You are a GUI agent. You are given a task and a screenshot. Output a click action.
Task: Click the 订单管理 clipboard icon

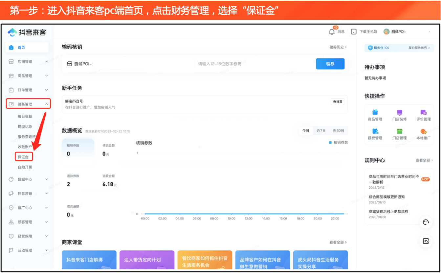click(11, 90)
